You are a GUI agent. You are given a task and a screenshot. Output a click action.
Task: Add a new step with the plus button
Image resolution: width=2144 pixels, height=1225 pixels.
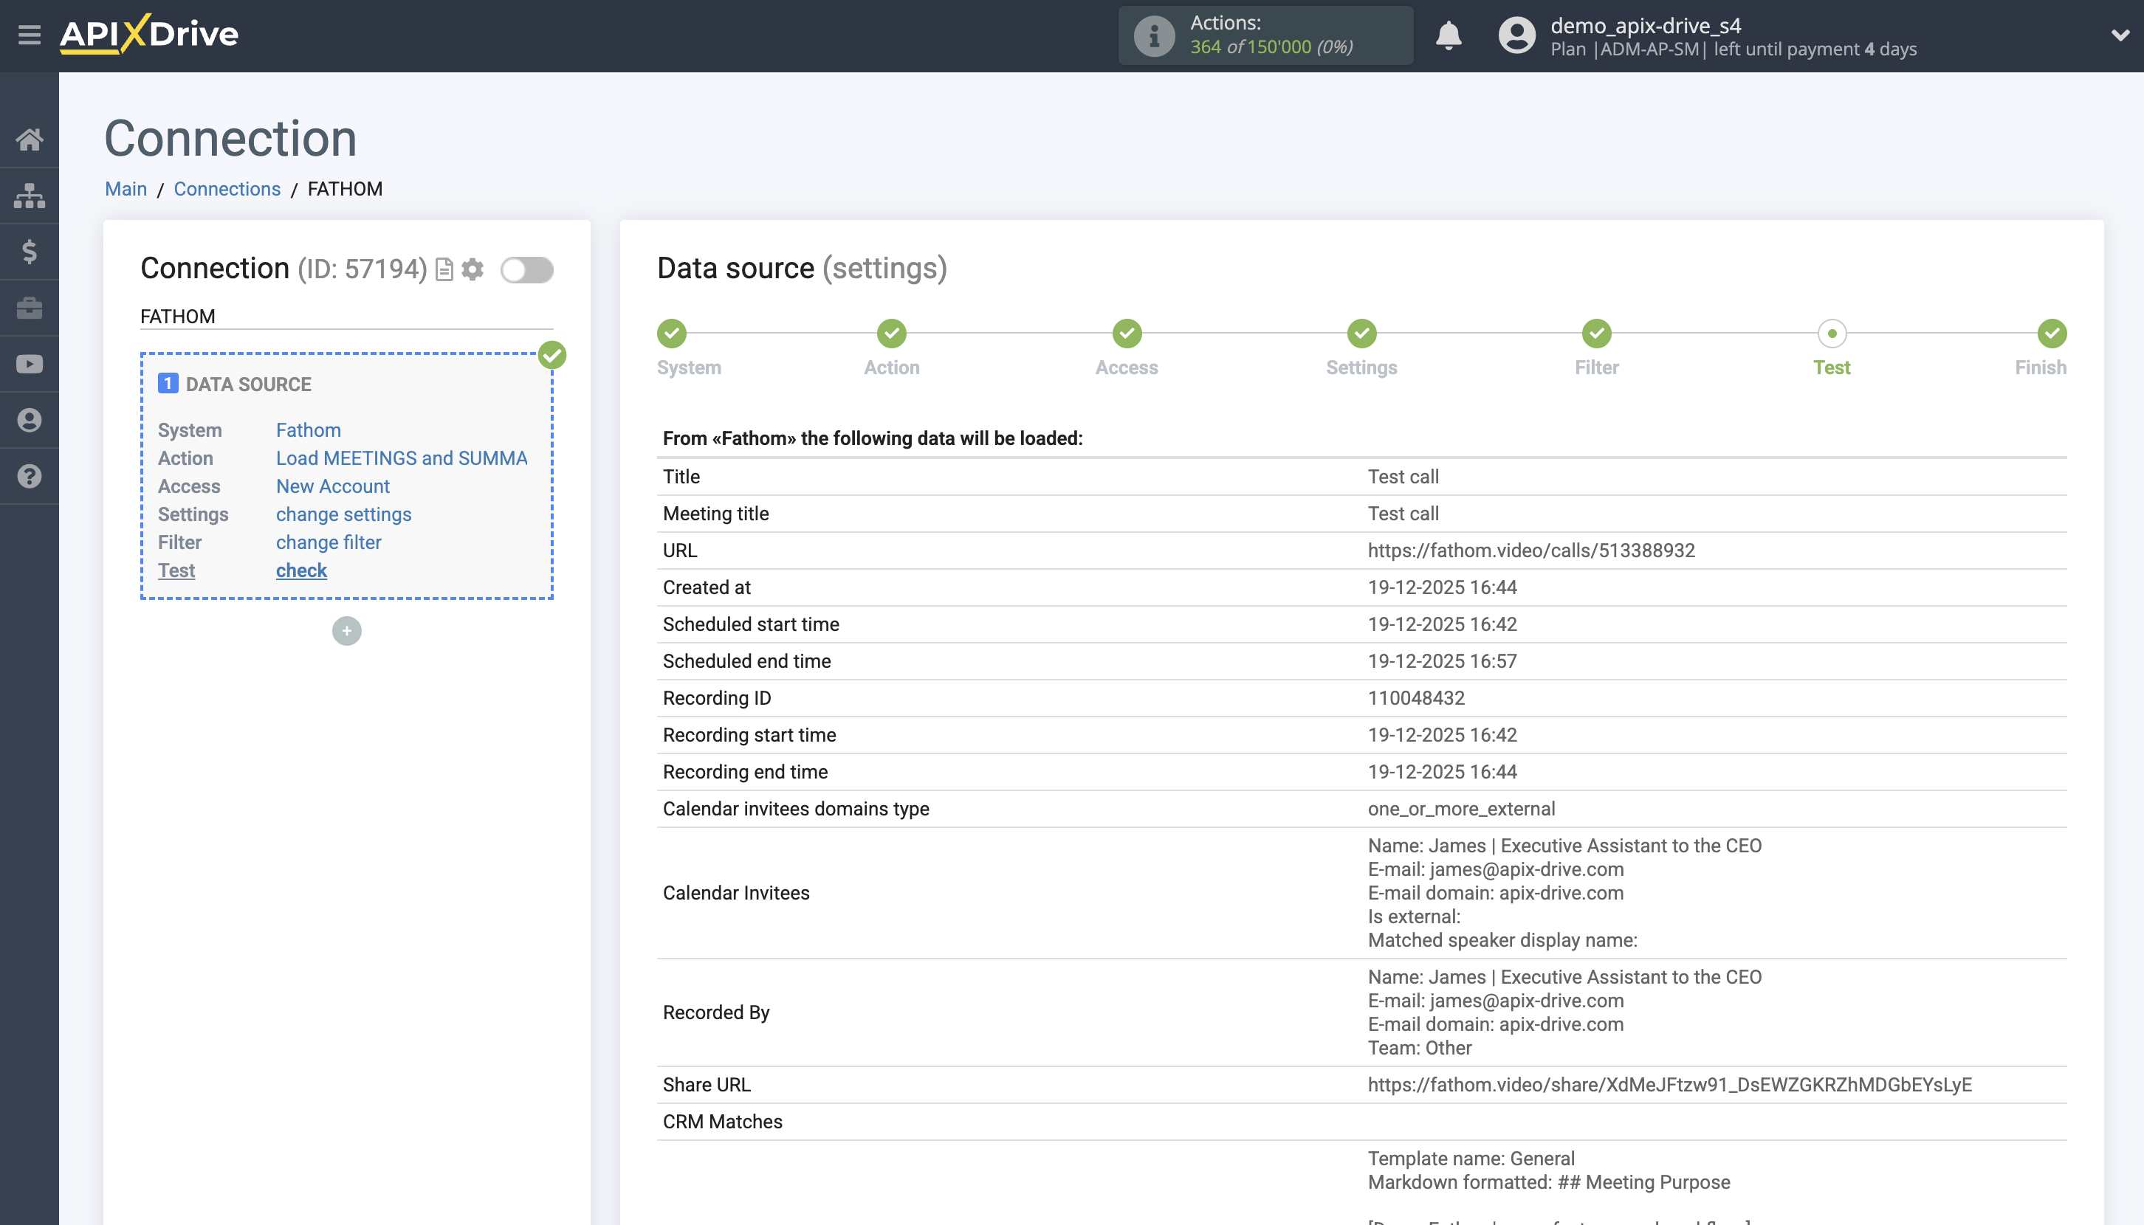(346, 630)
